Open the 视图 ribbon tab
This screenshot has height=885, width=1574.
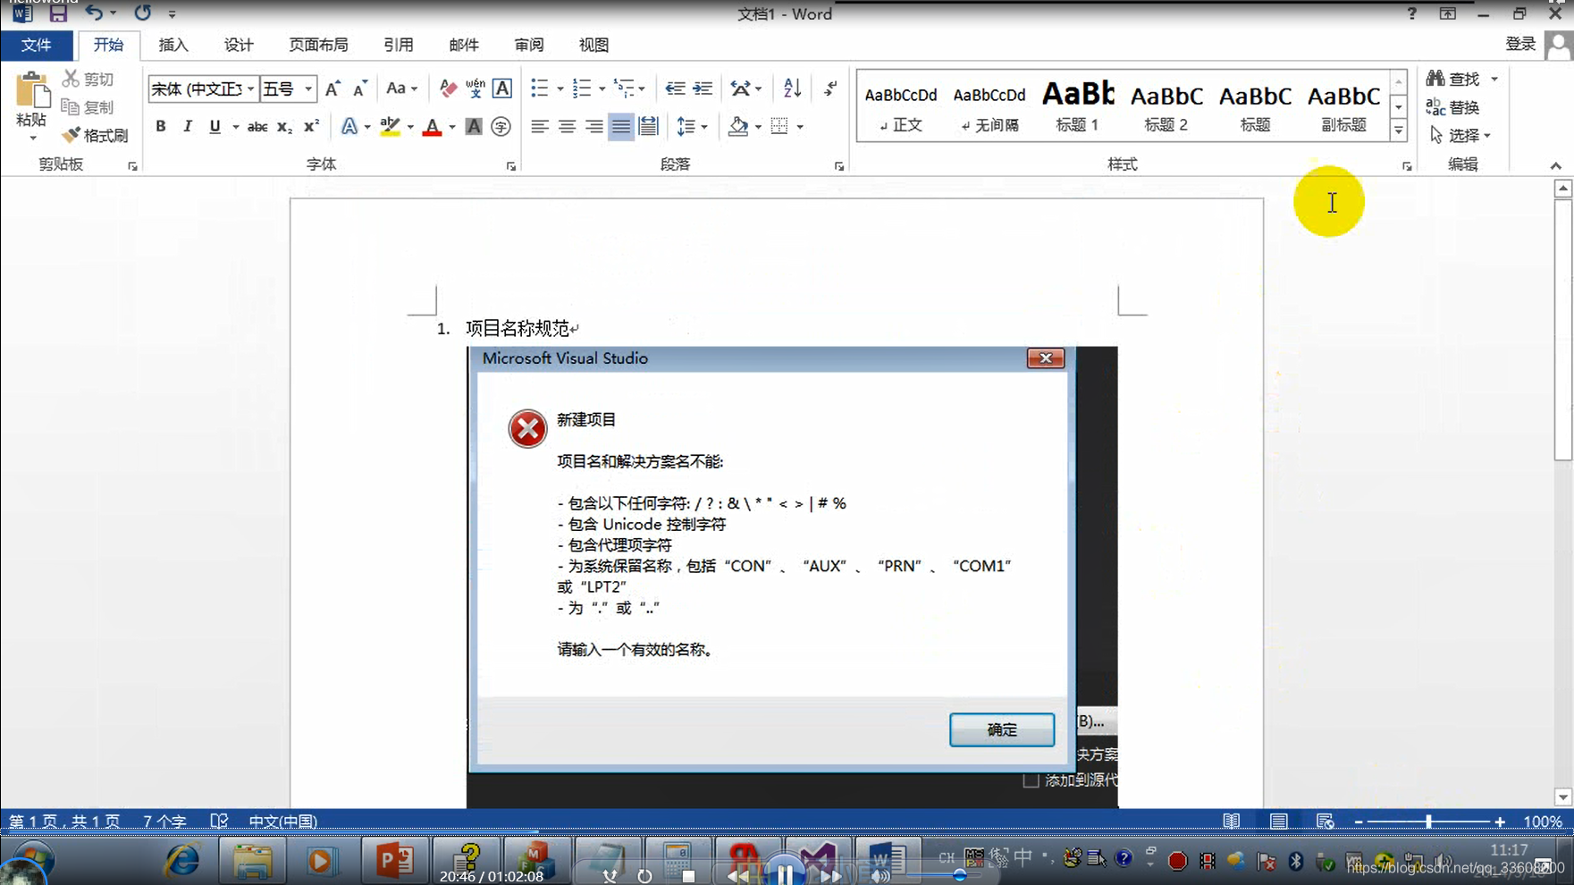click(x=593, y=45)
